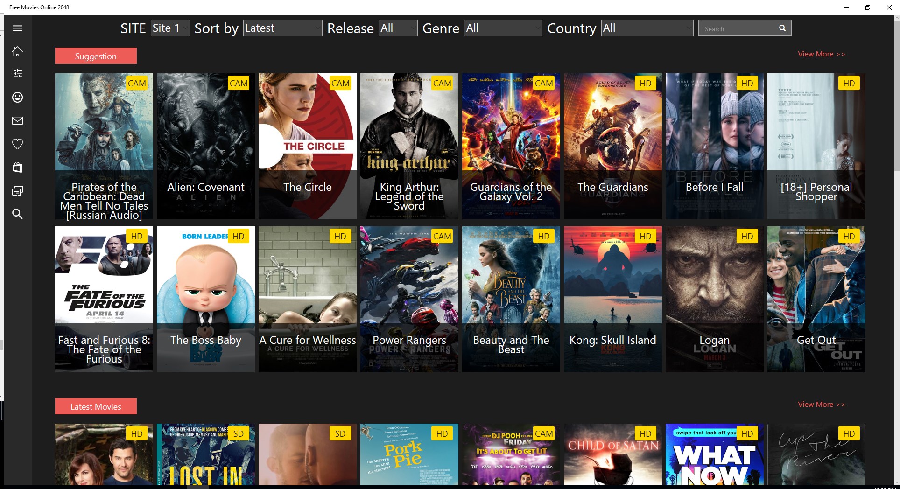Select Kong: Skull Island movie poster
This screenshot has height=489, width=900.
tap(613, 299)
